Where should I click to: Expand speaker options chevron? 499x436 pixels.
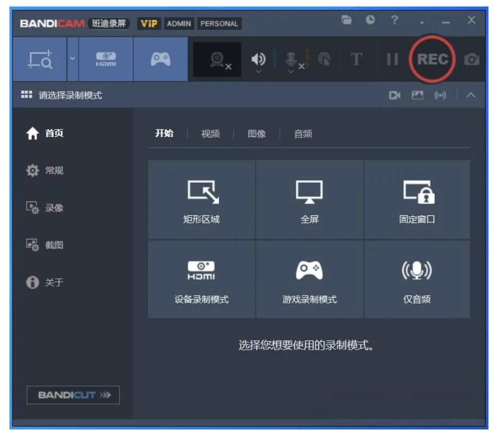click(x=259, y=71)
